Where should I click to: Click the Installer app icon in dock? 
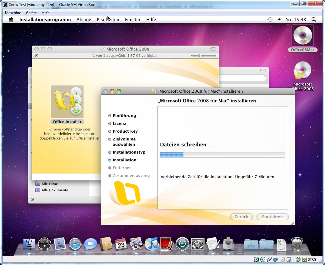pos(228,244)
